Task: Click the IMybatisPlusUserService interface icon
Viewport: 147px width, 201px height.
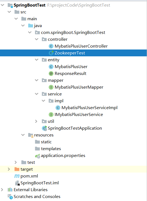Action: pos(51,115)
